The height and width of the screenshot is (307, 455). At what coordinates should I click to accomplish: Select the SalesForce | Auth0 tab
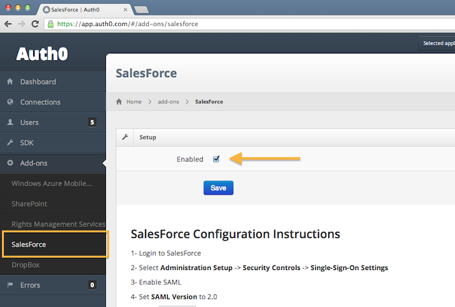(x=84, y=10)
